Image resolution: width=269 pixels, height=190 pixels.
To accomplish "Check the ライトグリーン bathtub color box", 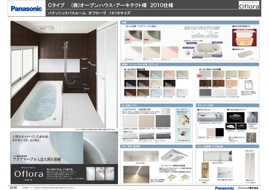I will coord(144,43).
